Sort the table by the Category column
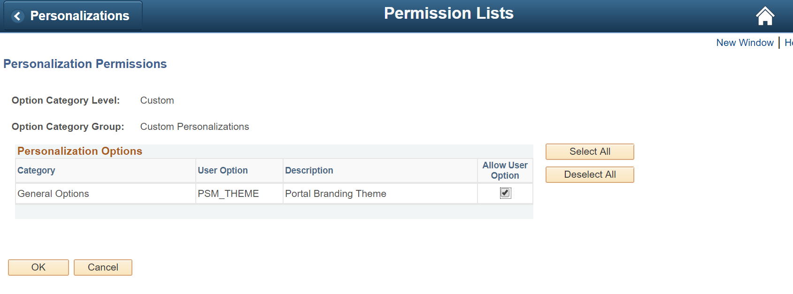Viewport: 793px width, 294px height. click(x=36, y=170)
